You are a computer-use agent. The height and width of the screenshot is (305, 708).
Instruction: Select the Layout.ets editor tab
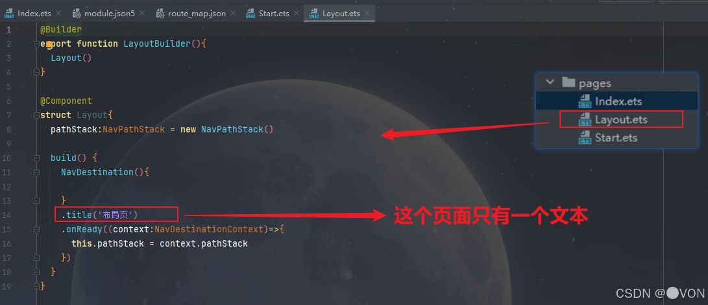click(341, 14)
